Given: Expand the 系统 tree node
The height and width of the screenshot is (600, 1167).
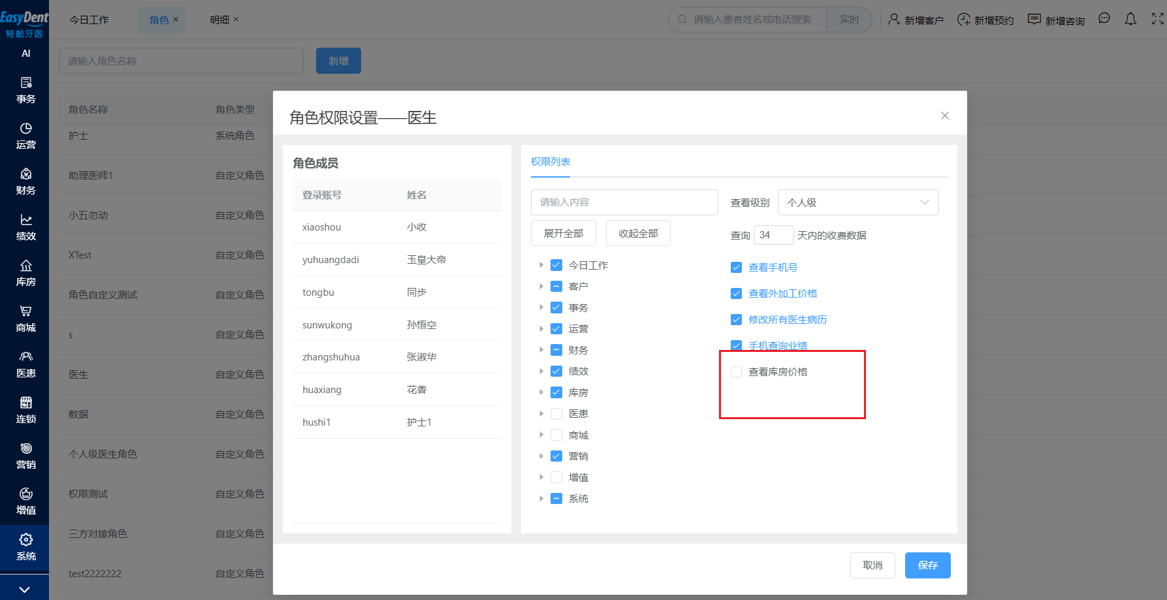Looking at the screenshot, I should click(541, 498).
